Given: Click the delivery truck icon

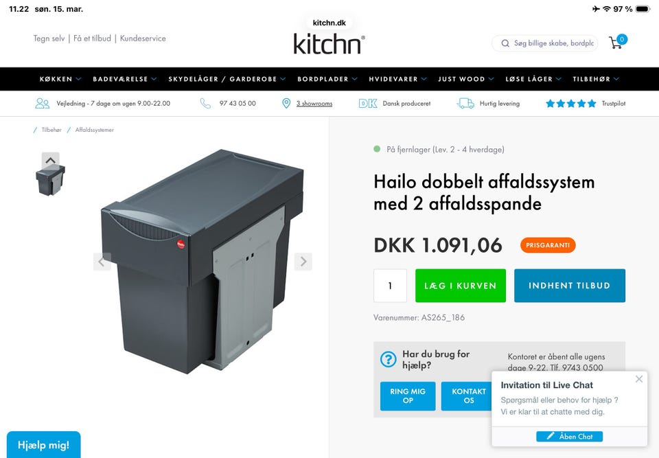Looking at the screenshot, I should click(x=465, y=104).
